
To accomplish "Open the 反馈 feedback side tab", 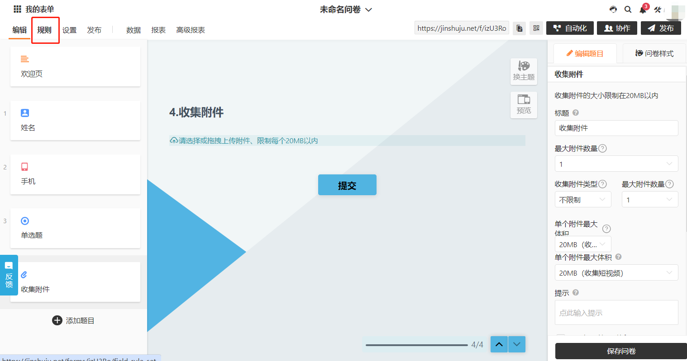I will point(9,275).
